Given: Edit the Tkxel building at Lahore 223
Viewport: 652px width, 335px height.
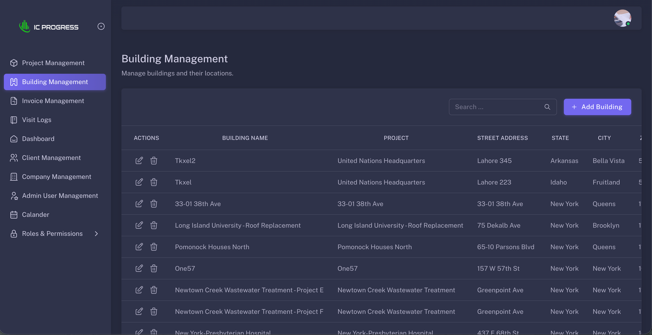Looking at the screenshot, I should tap(139, 182).
